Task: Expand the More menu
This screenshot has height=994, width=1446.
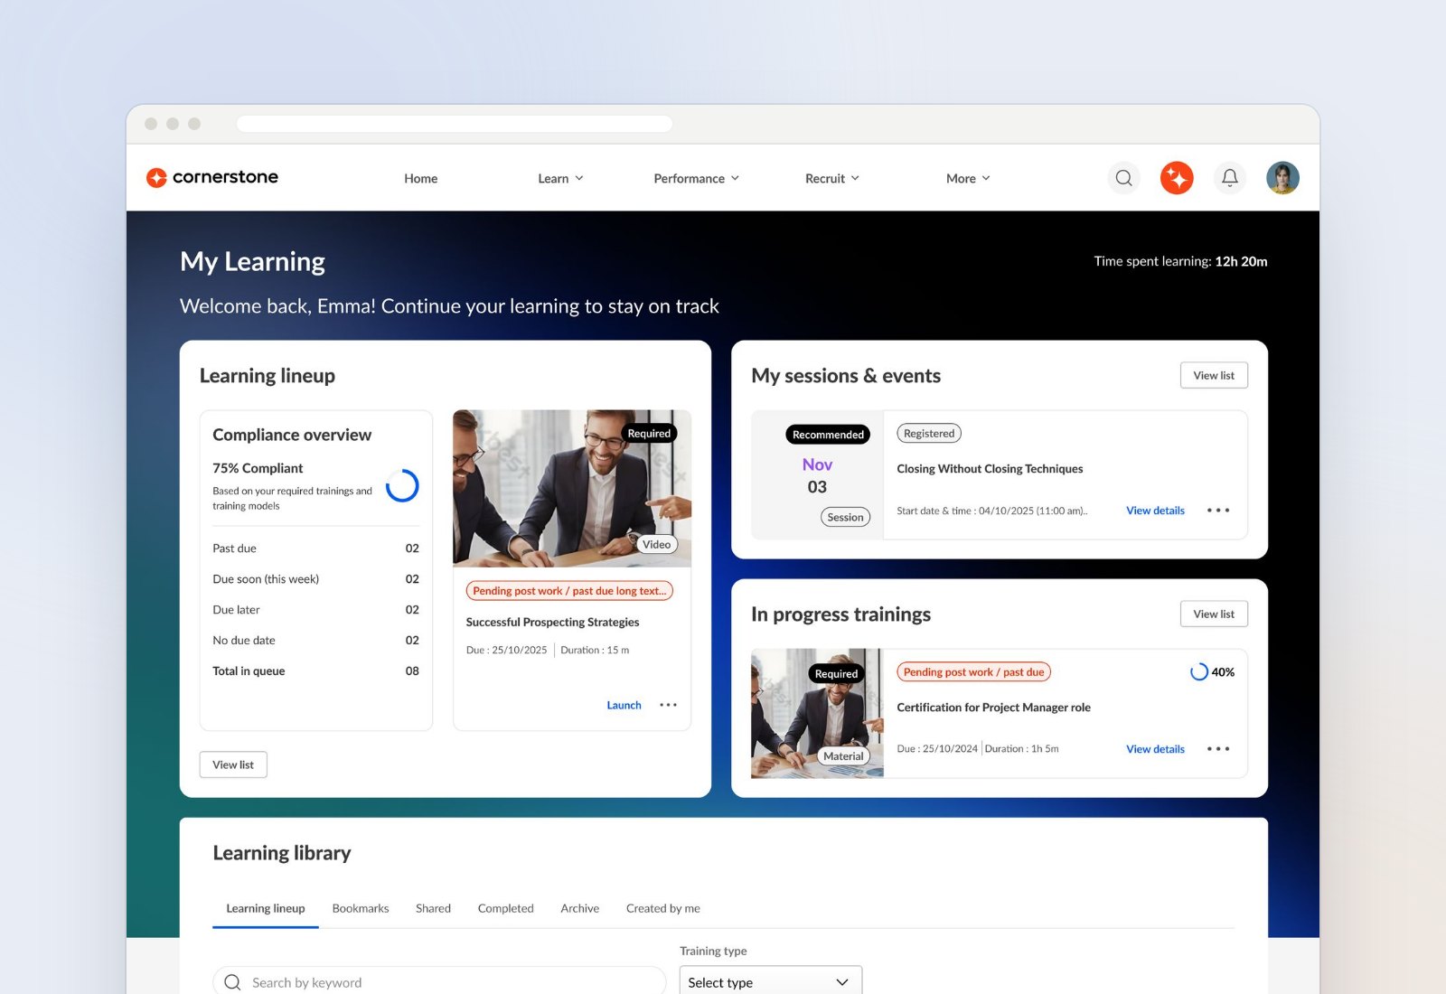Action: (x=968, y=178)
